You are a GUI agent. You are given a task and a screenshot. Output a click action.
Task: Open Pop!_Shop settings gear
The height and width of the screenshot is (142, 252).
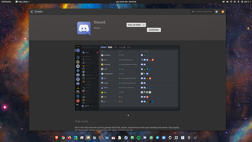click(217, 12)
